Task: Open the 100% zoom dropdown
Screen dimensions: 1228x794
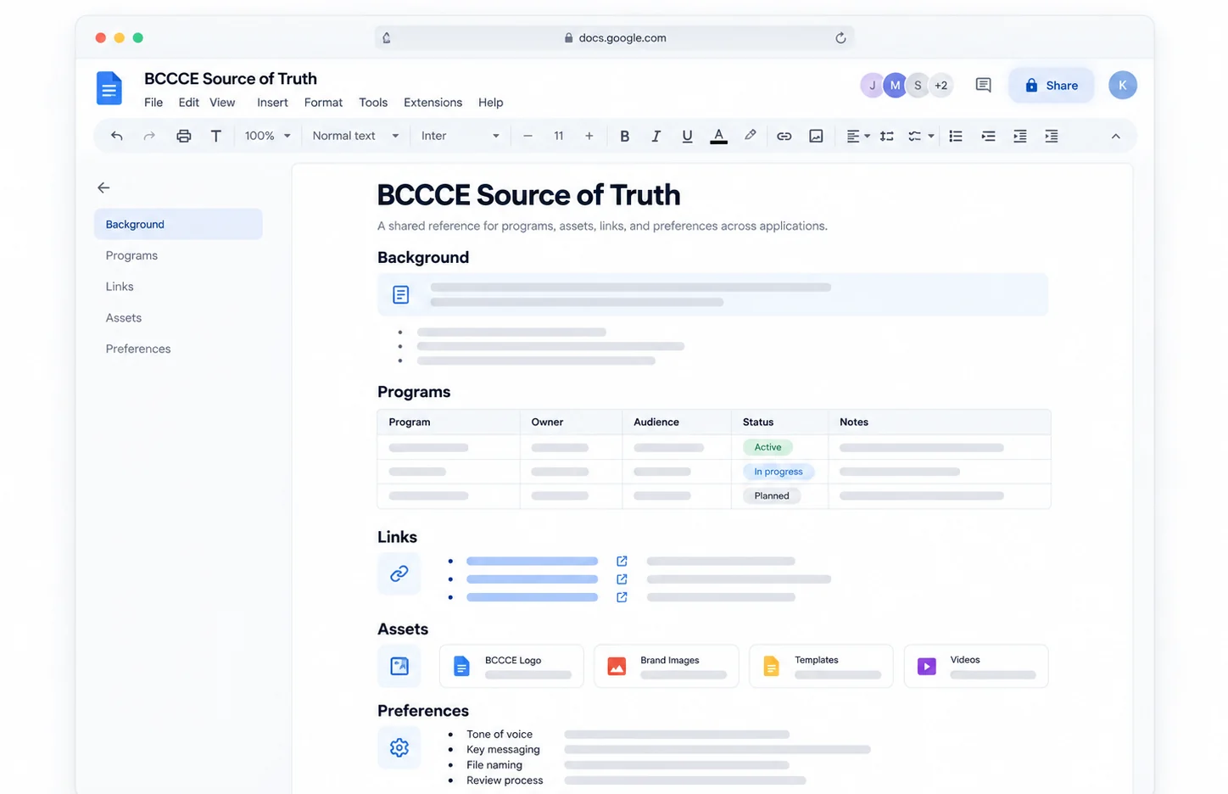Action: coord(268,136)
